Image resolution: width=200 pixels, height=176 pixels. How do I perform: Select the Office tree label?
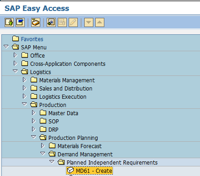click(38, 56)
